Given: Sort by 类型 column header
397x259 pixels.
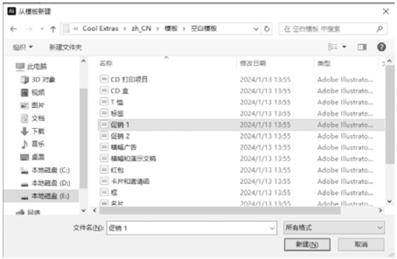Looking at the screenshot, I should (x=324, y=63).
